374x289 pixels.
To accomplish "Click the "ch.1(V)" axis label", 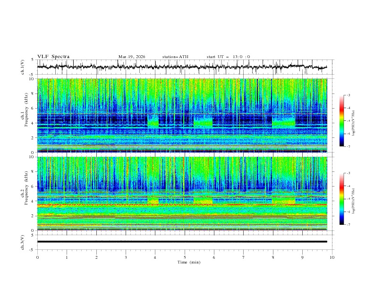I will (x=23, y=67).
